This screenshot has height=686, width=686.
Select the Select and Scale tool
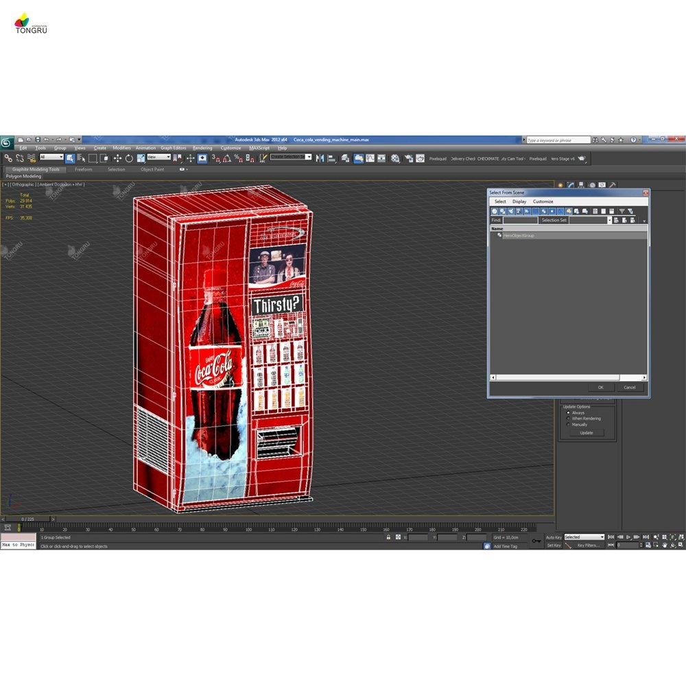point(141,158)
